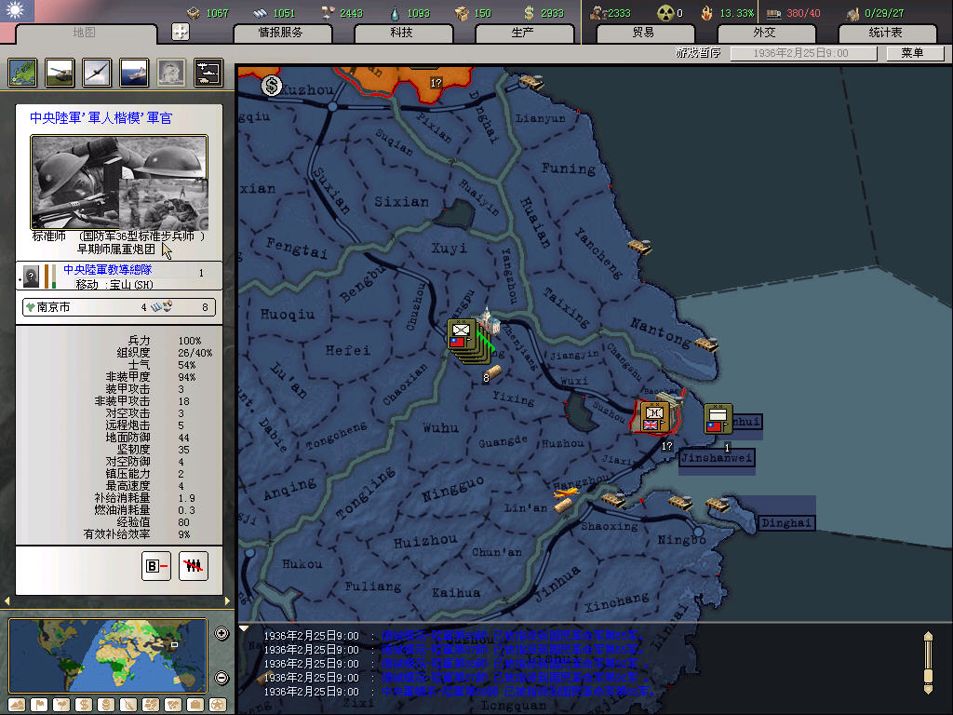Switch to supply stack map mode

pos(106,705)
